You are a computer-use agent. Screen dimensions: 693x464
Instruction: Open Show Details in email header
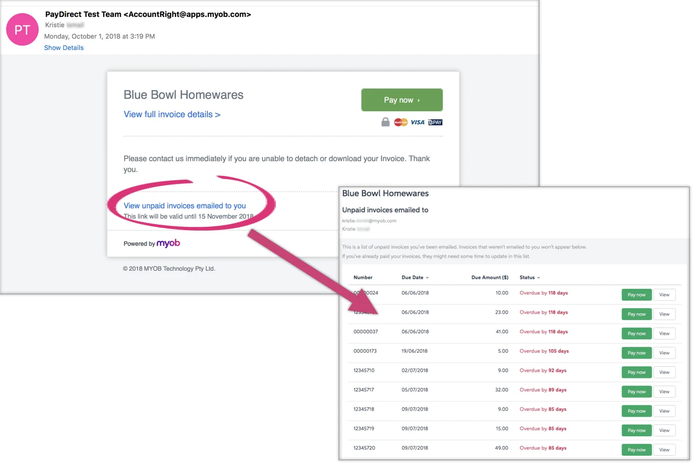coord(64,48)
